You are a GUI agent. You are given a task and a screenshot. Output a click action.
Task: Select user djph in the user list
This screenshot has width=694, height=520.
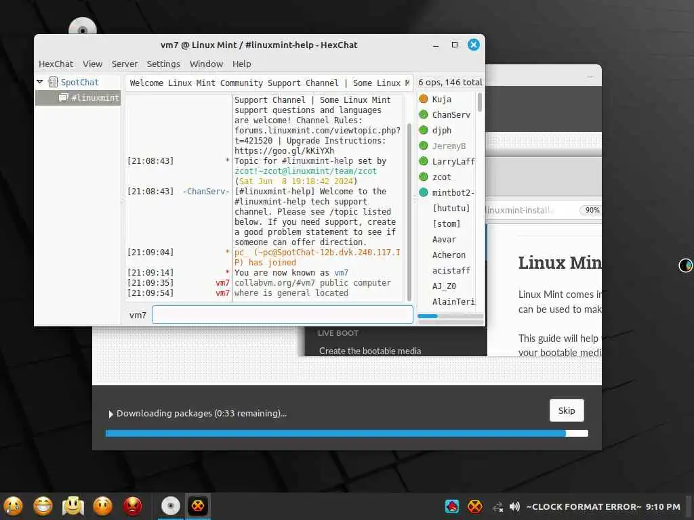point(442,131)
